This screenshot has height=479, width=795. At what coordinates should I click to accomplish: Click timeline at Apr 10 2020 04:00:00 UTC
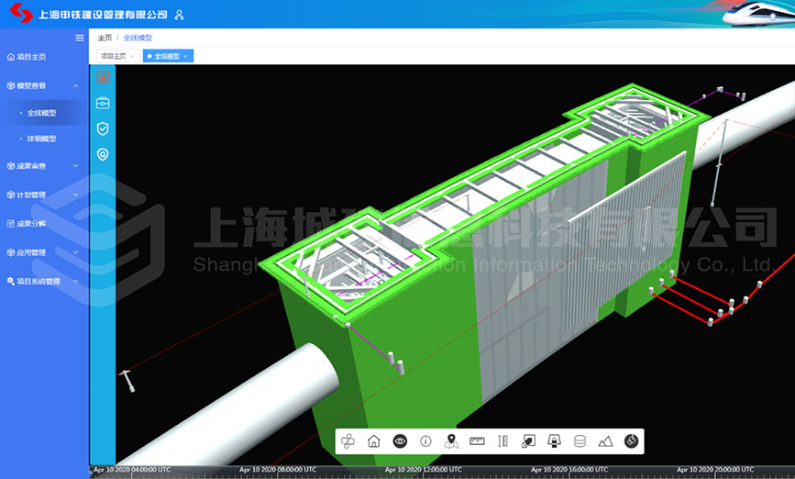pyautogui.click(x=132, y=470)
